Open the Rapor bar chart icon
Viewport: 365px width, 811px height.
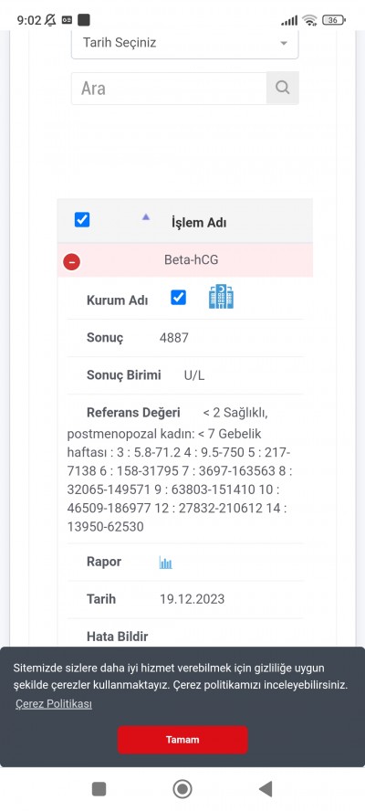pyautogui.click(x=165, y=563)
